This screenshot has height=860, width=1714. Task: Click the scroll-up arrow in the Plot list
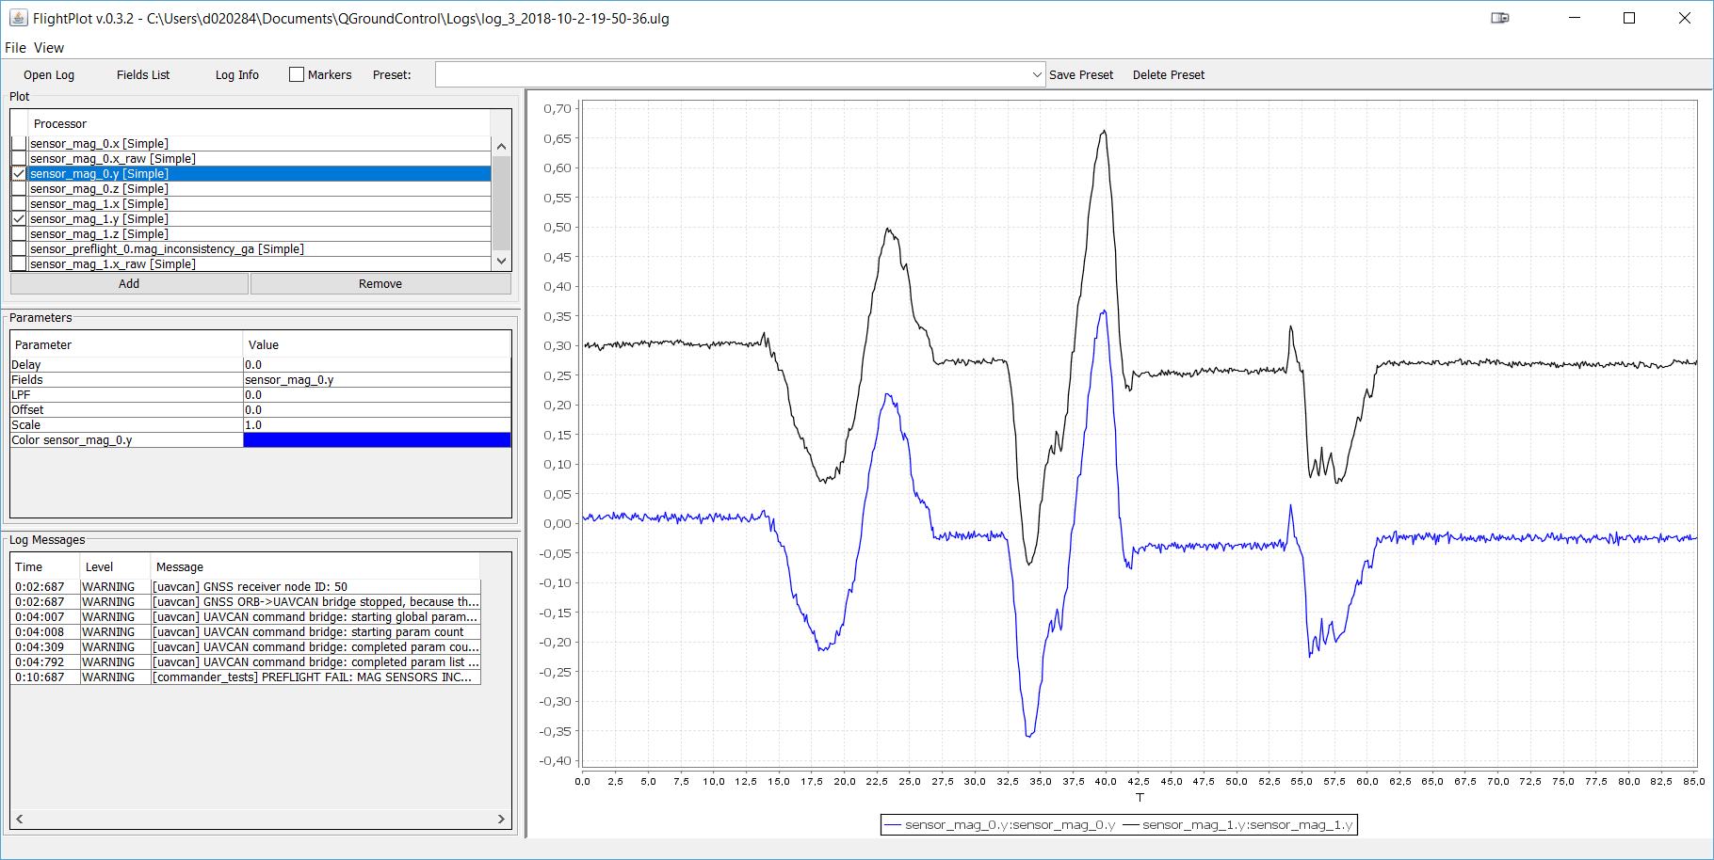click(501, 145)
